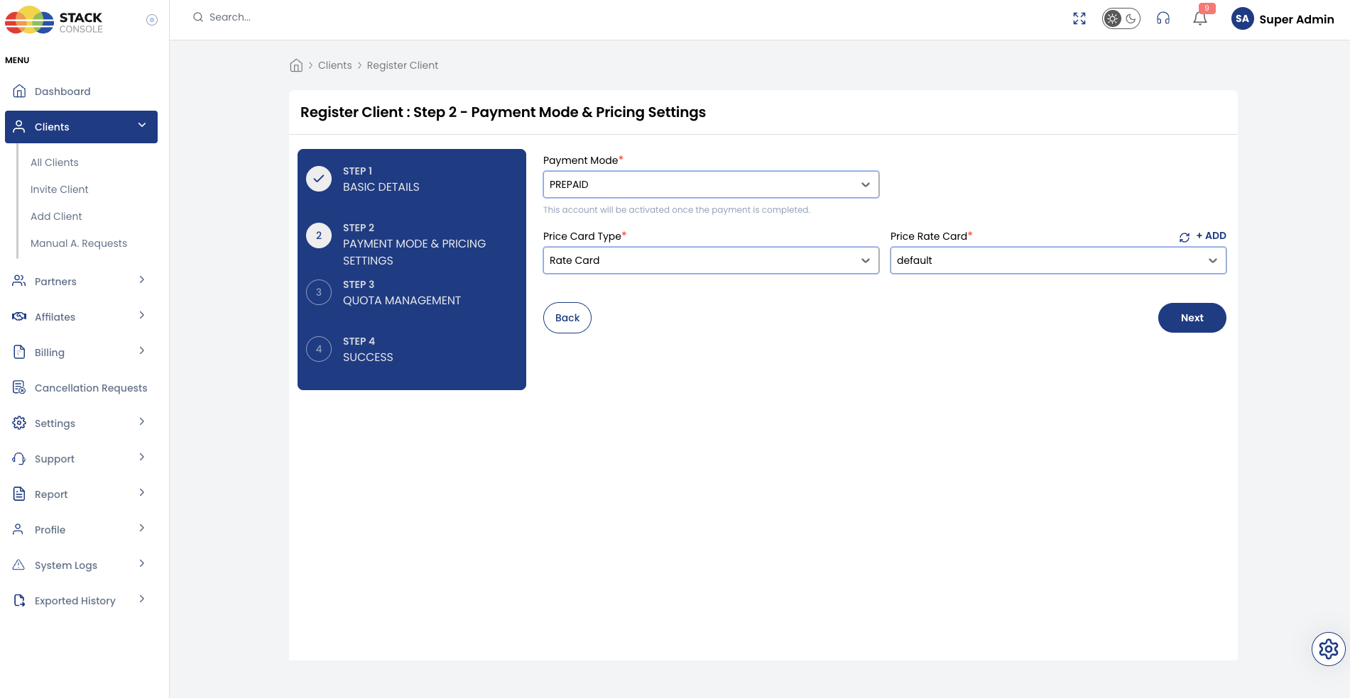
Task: Click the Clients person icon
Action: click(19, 126)
